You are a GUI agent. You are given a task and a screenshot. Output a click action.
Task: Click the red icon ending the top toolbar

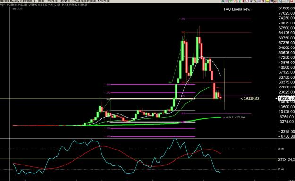coord(291,1)
